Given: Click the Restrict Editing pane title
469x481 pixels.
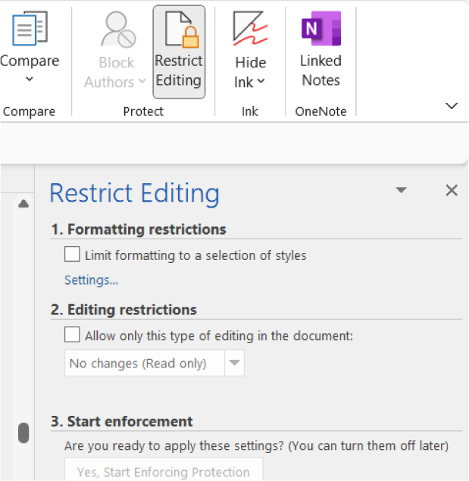Looking at the screenshot, I should pos(134,194).
